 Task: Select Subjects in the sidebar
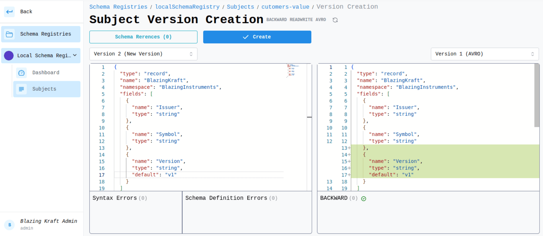pyautogui.click(x=44, y=89)
